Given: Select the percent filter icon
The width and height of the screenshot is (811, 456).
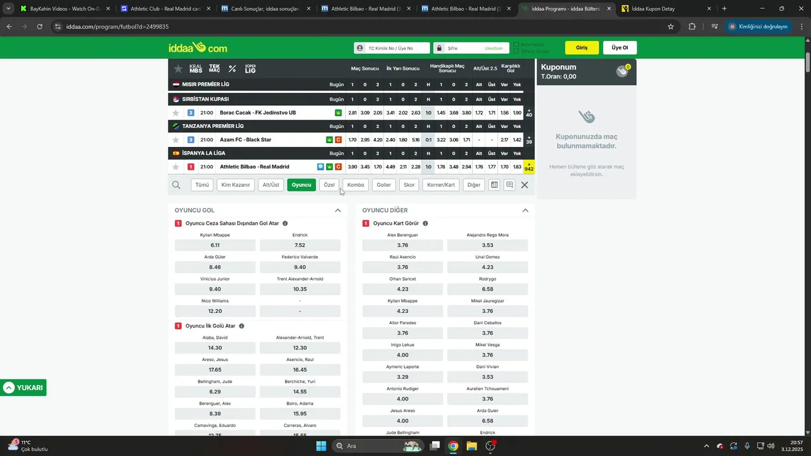Looking at the screenshot, I should pyautogui.click(x=233, y=68).
